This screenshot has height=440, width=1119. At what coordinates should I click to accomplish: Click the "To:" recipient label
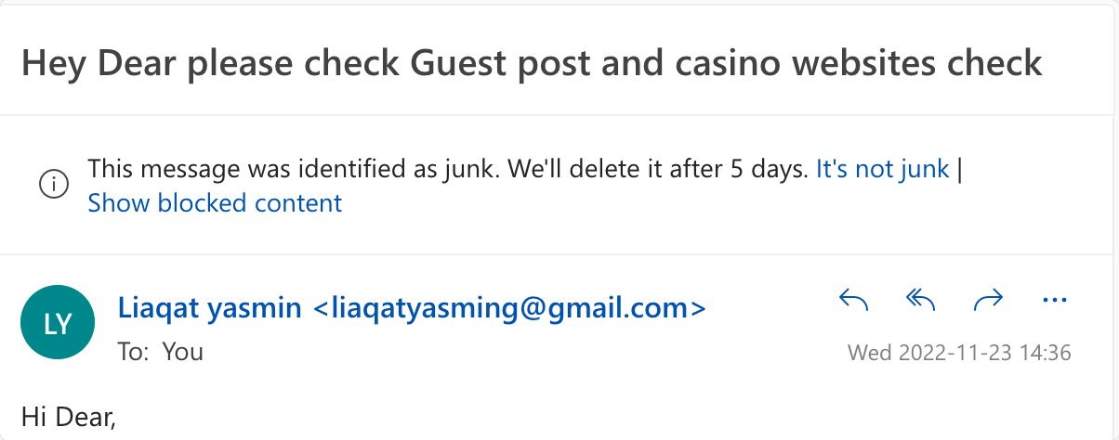pos(134,352)
